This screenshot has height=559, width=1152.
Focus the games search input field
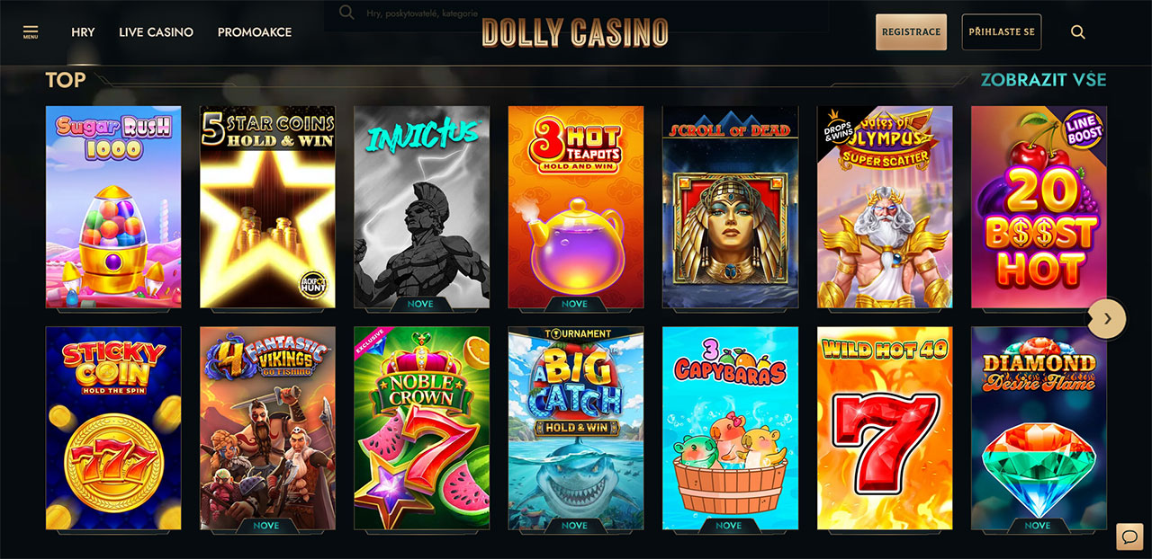pos(576,13)
